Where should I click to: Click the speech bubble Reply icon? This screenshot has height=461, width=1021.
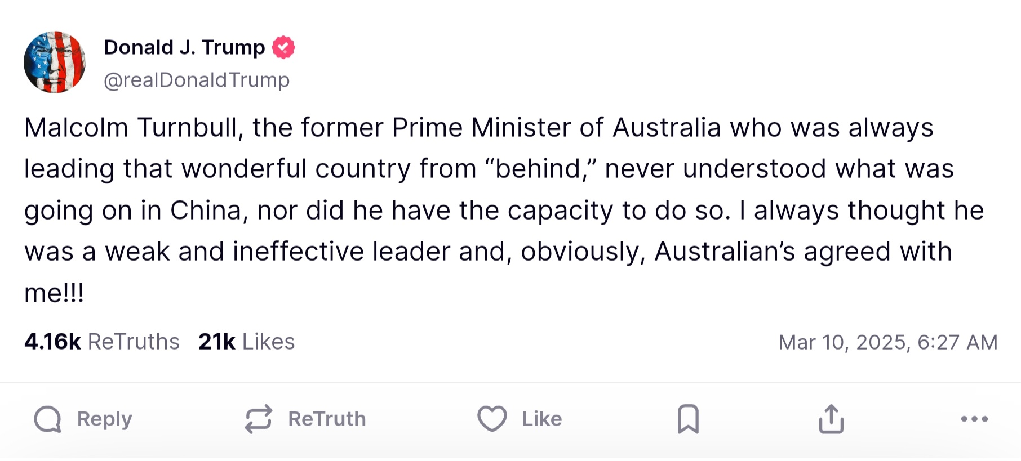coord(47,419)
